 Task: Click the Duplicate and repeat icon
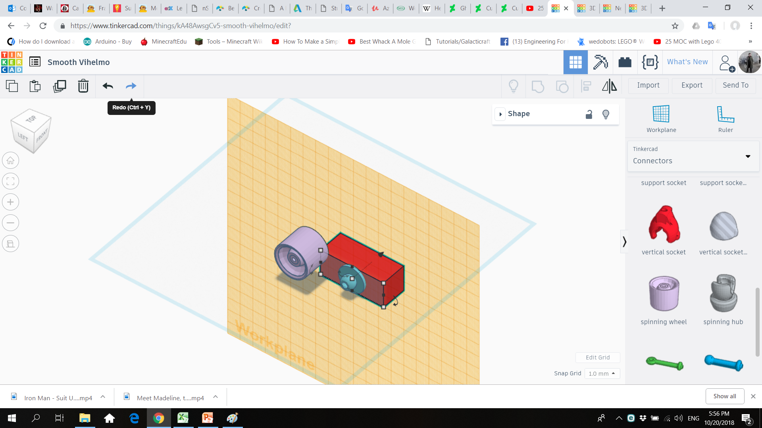tap(60, 86)
